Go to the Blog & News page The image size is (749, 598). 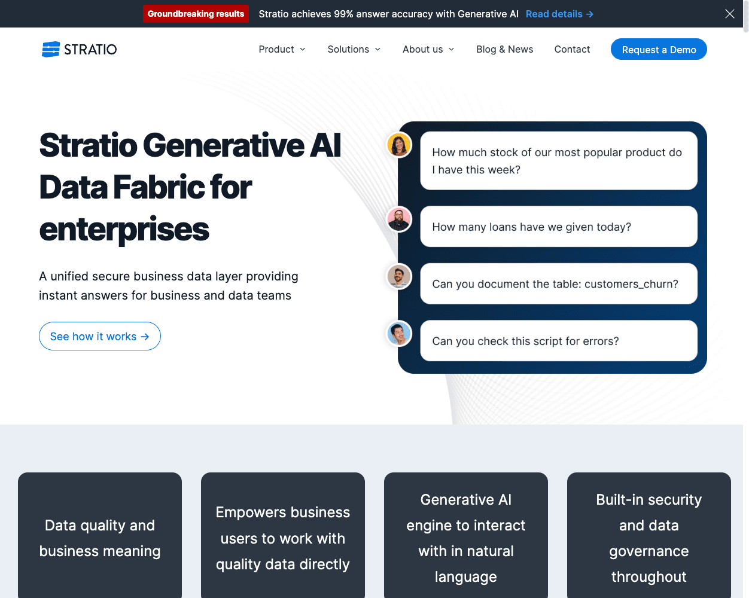pyautogui.click(x=504, y=49)
